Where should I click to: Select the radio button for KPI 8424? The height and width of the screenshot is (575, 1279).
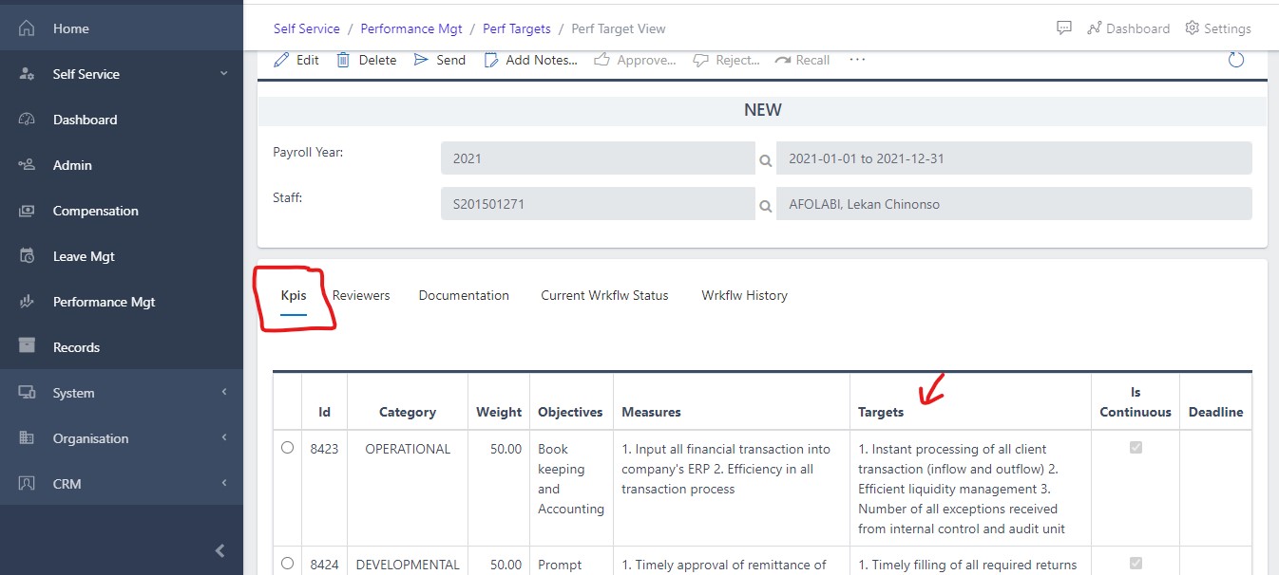pos(288,564)
